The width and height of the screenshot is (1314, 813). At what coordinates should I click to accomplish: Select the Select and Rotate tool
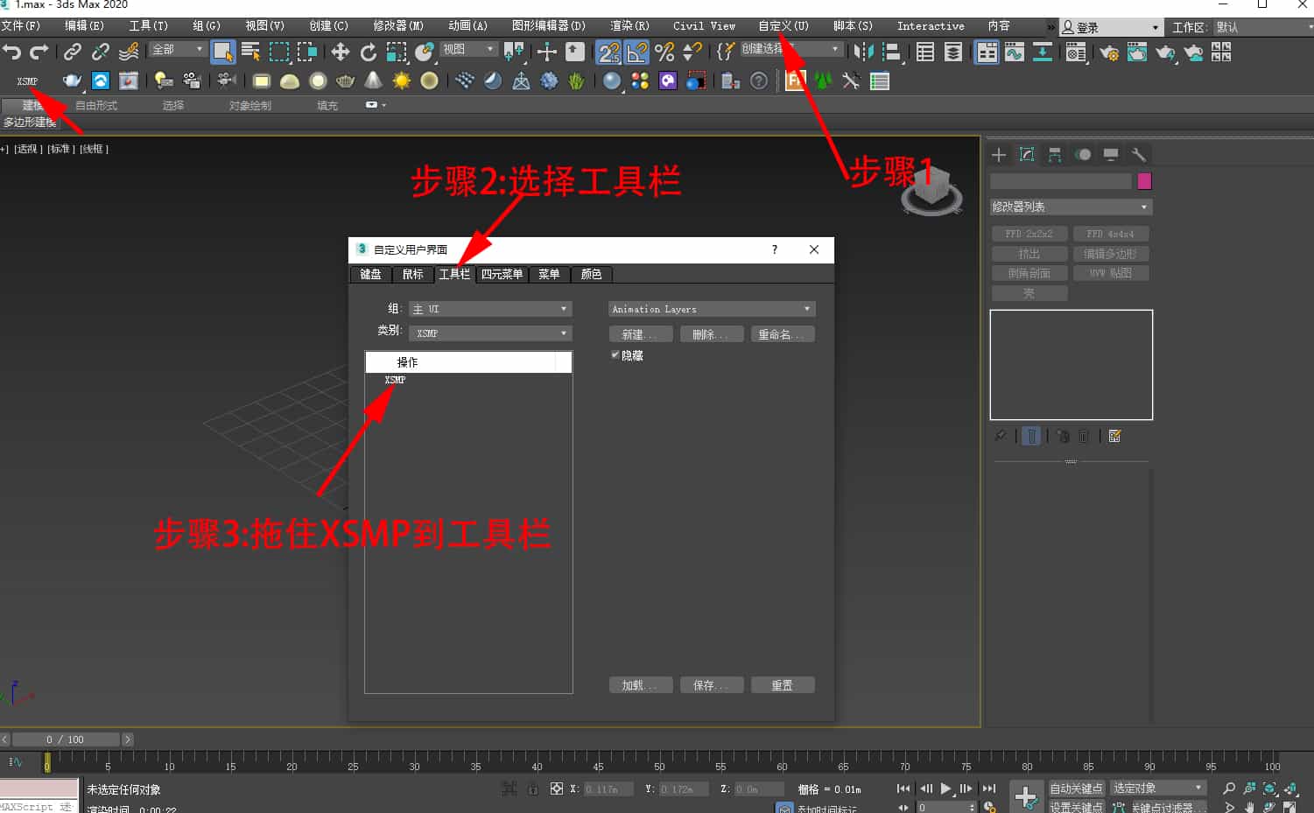[x=369, y=53]
